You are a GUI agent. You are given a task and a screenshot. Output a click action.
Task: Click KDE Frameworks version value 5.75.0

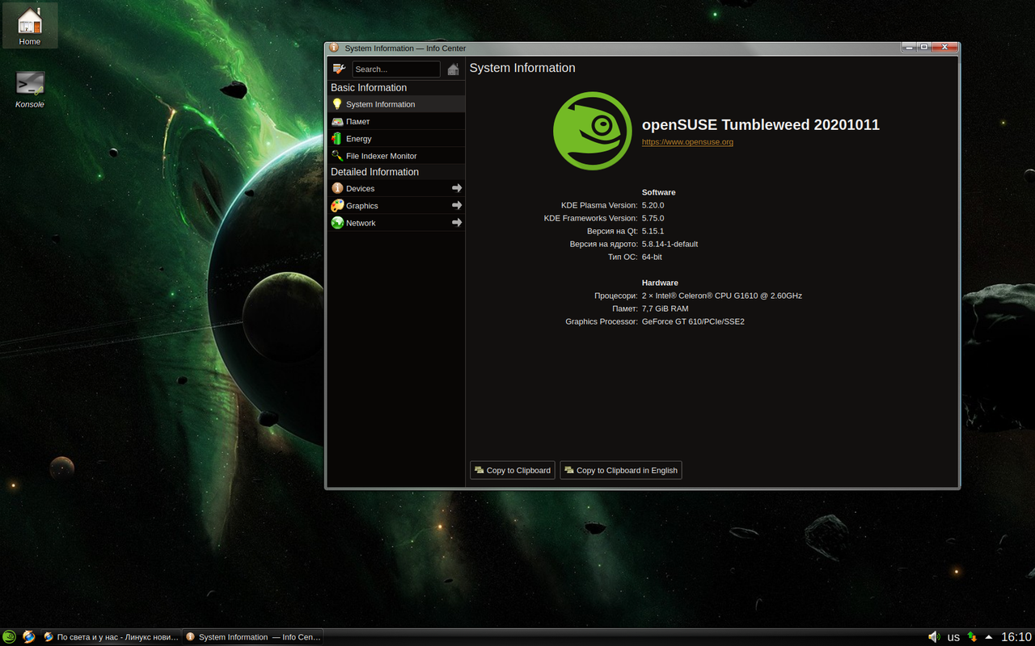click(653, 218)
